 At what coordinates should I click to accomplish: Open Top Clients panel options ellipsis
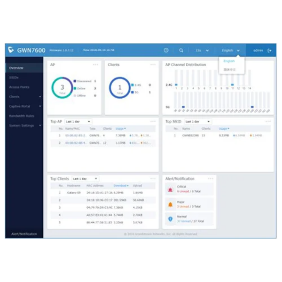coord(153,179)
